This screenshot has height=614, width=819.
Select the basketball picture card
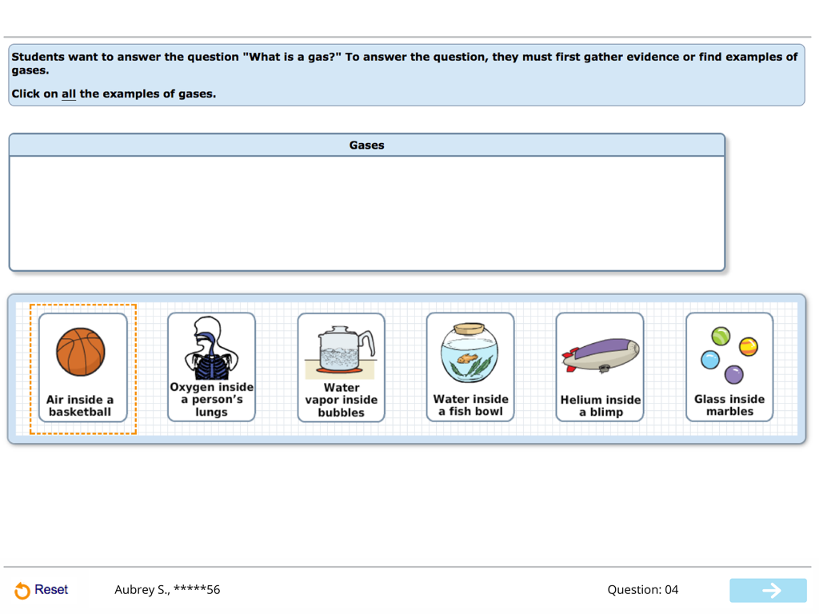click(82, 352)
